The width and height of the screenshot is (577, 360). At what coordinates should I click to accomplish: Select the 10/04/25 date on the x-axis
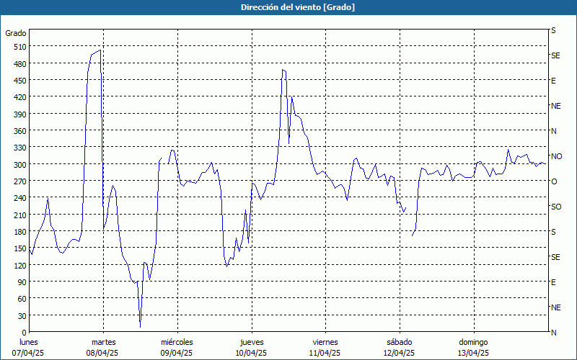[x=251, y=353]
